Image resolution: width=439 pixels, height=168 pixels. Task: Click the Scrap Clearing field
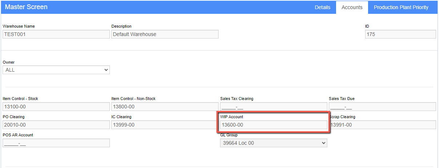[383, 125]
